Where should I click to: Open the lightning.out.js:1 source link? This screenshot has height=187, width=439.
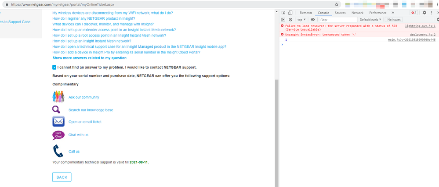pos(420,26)
